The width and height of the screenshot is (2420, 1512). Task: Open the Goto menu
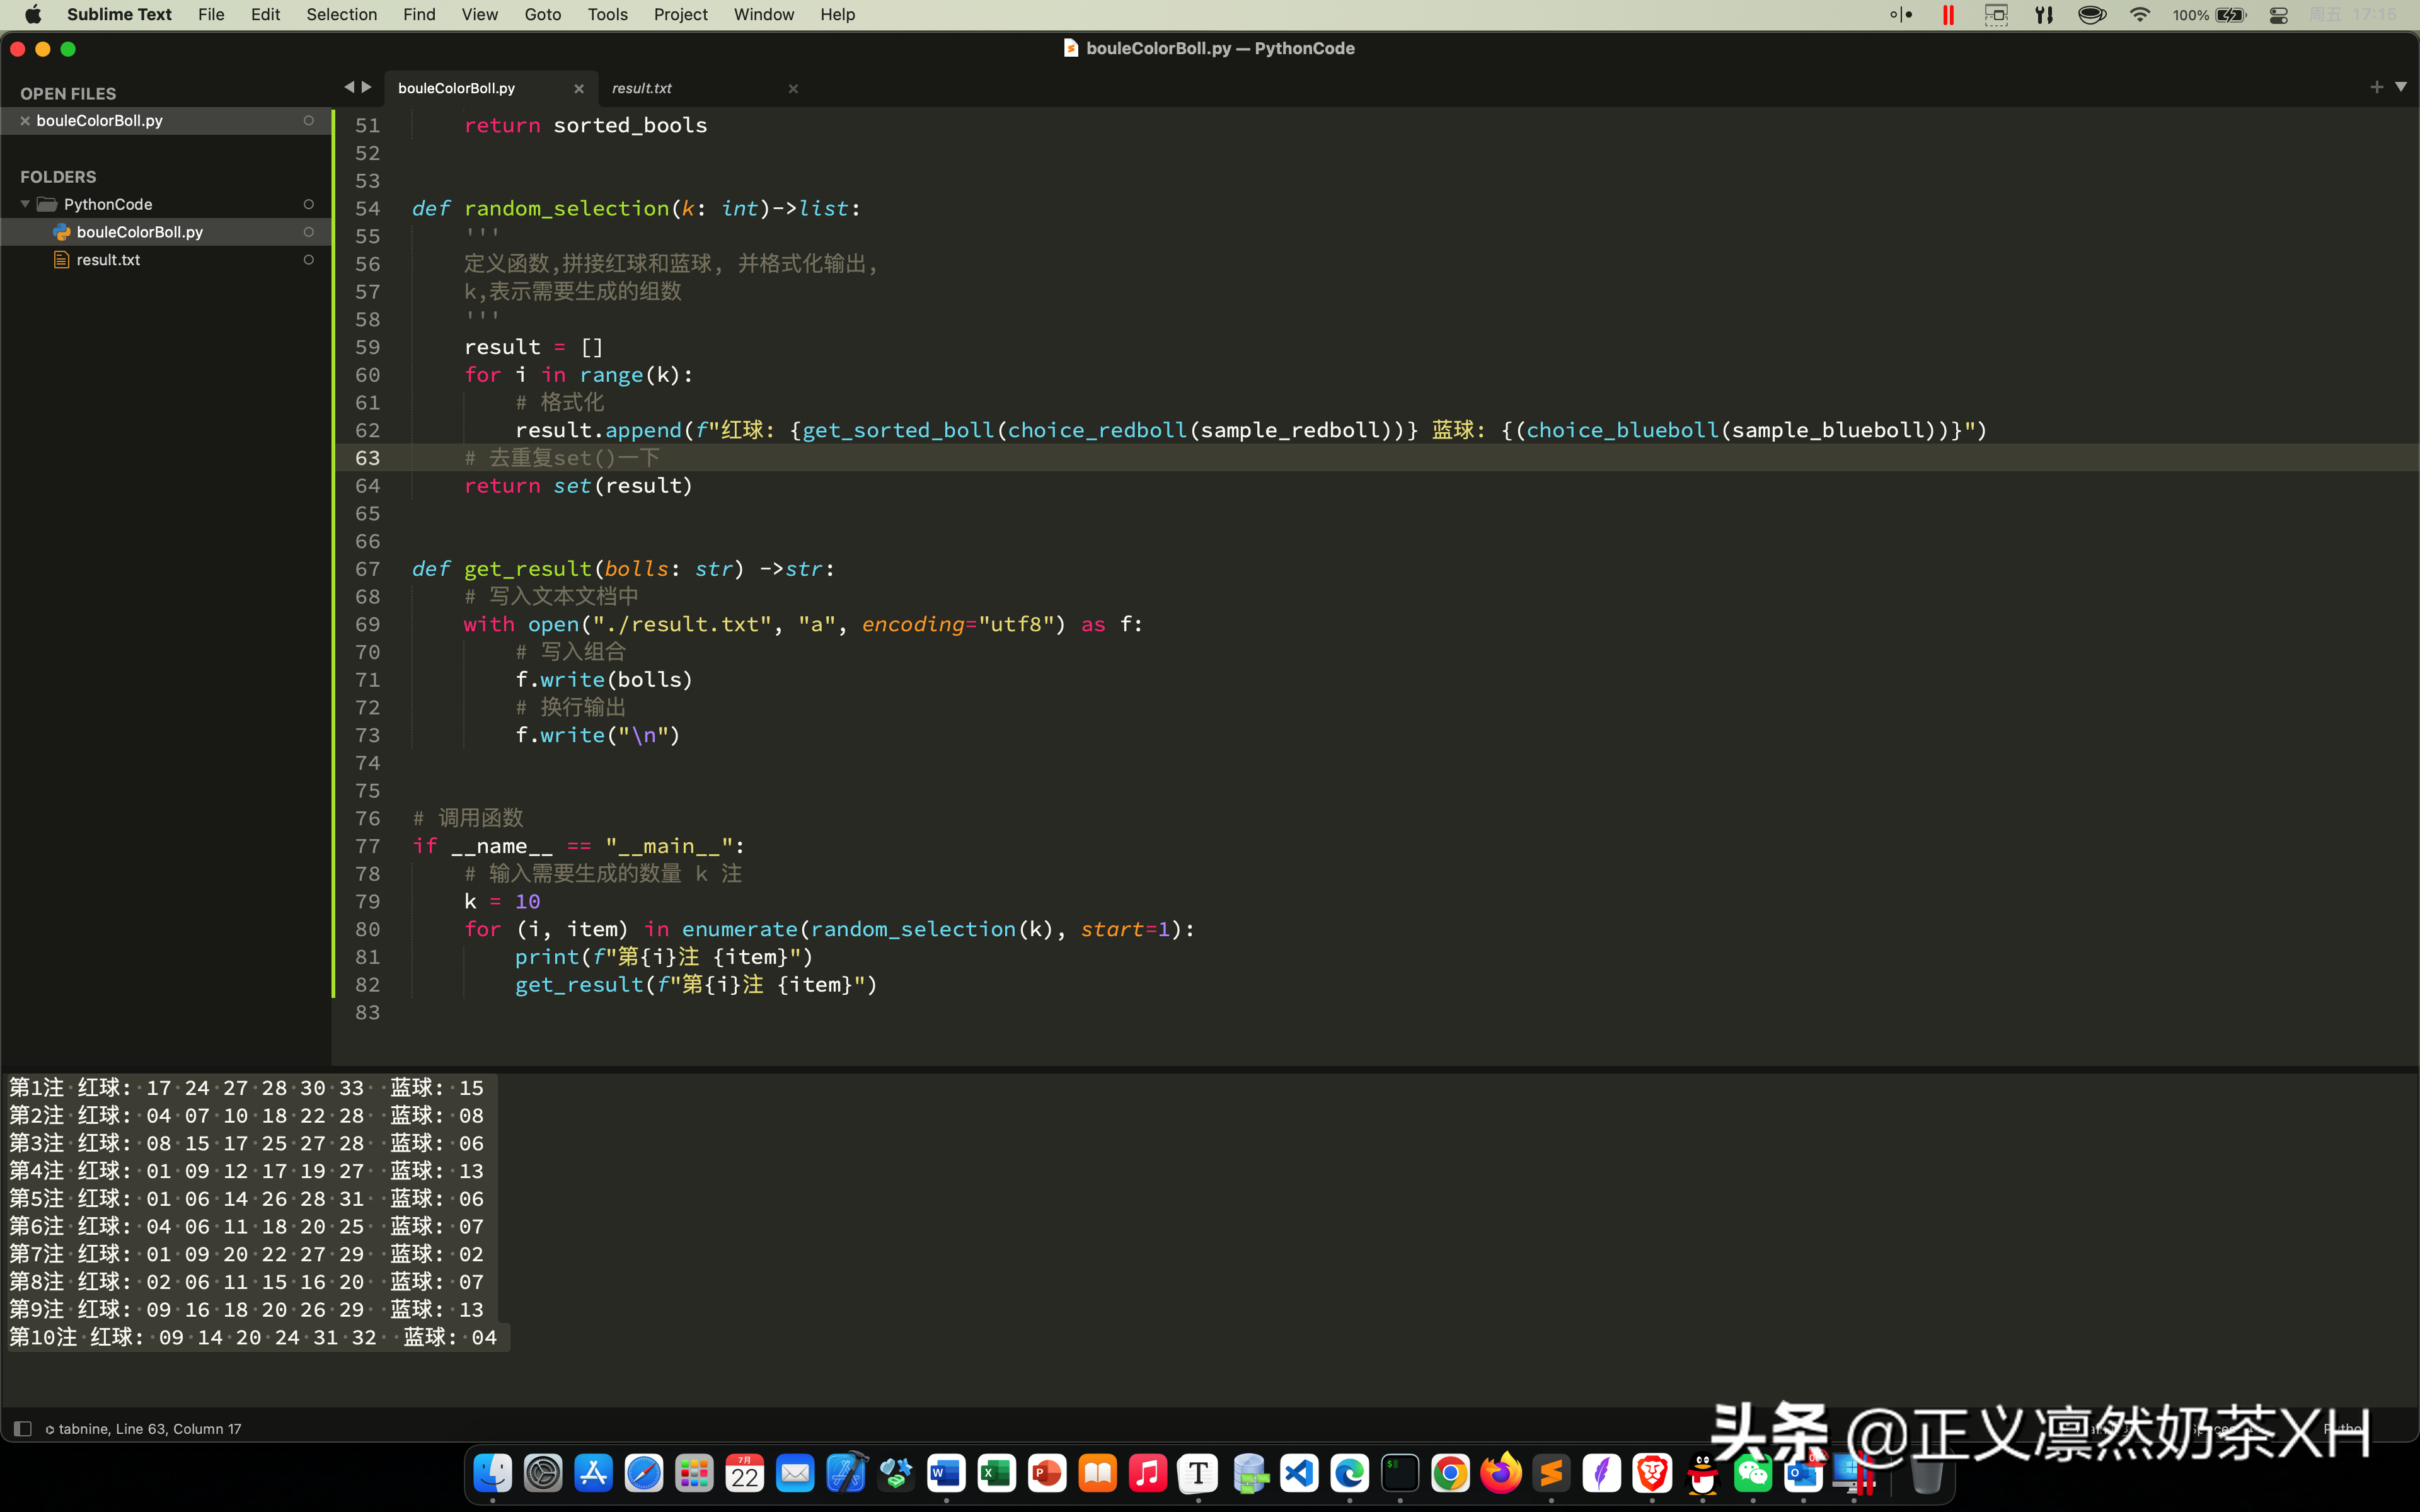pos(543,14)
